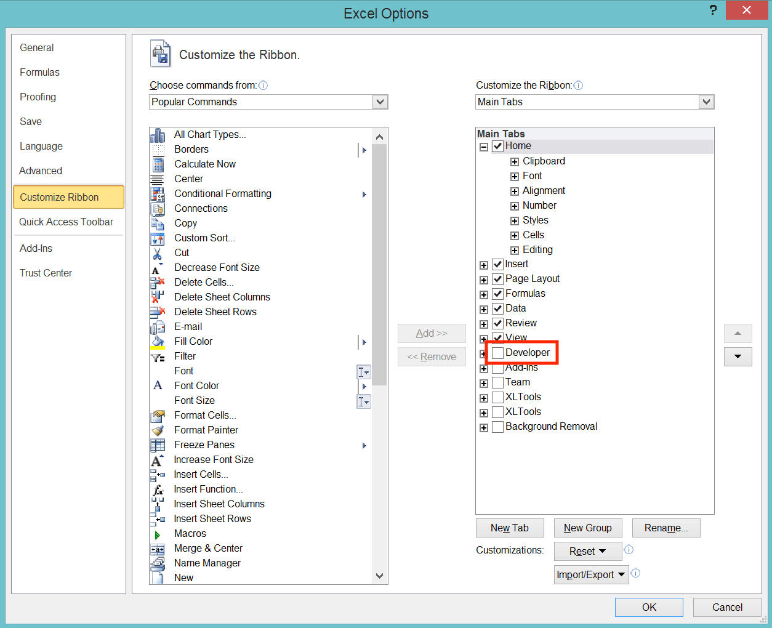Screen dimensions: 772x628
Task: Click the Insert Function fx icon
Action: [x=158, y=489]
